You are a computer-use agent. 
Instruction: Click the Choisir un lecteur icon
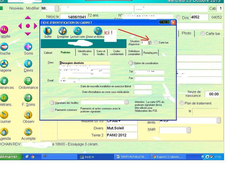[x=97, y=31]
